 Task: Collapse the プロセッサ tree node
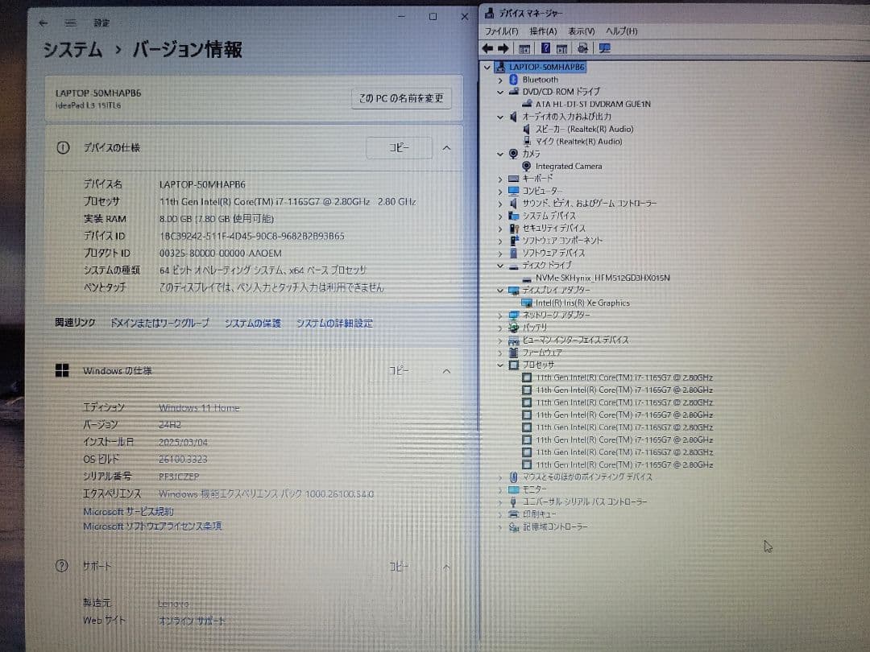point(500,365)
